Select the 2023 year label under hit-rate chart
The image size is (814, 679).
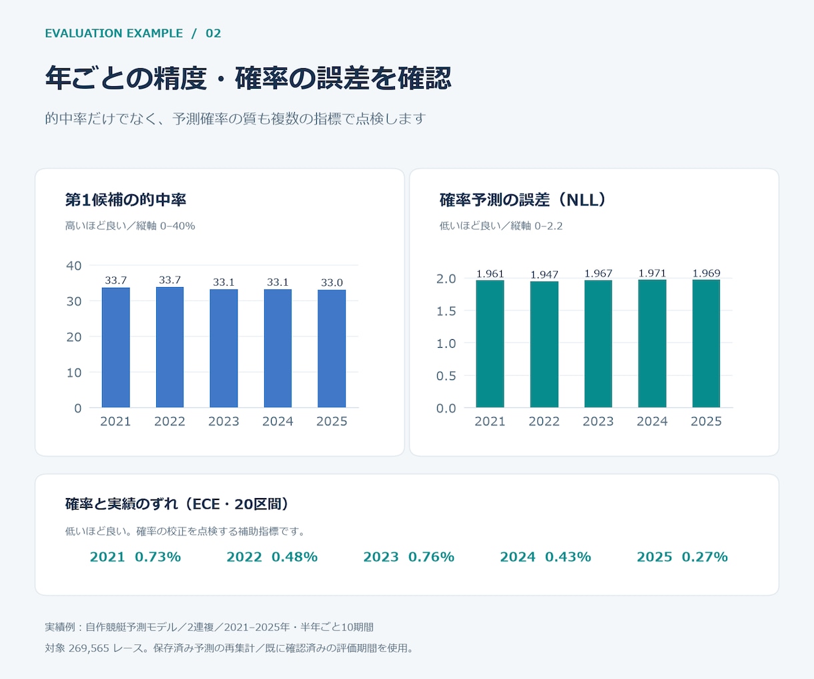(x=224, y=421)
